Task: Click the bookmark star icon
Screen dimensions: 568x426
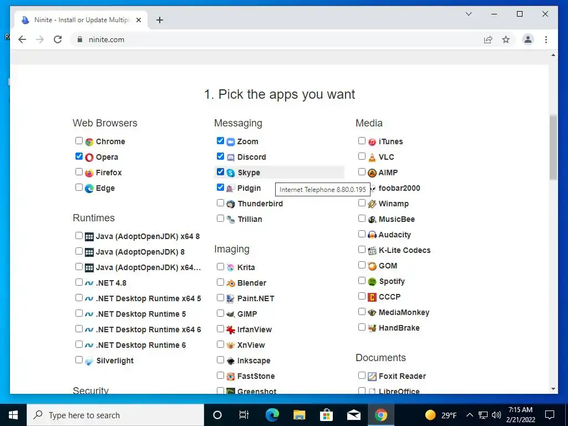Action: click(506, 39)
